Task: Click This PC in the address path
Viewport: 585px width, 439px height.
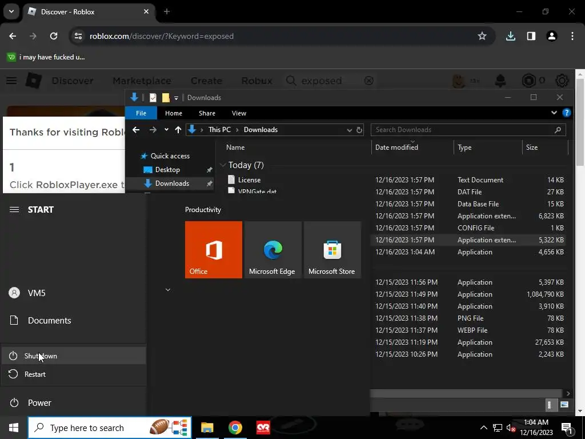Action: tap(219, 130)
